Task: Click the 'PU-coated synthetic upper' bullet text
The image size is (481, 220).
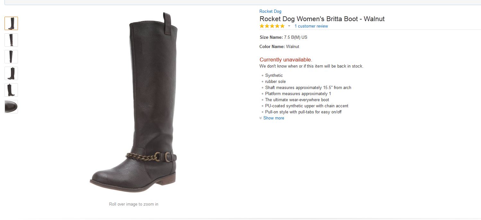Action: [x=307, y=106]
